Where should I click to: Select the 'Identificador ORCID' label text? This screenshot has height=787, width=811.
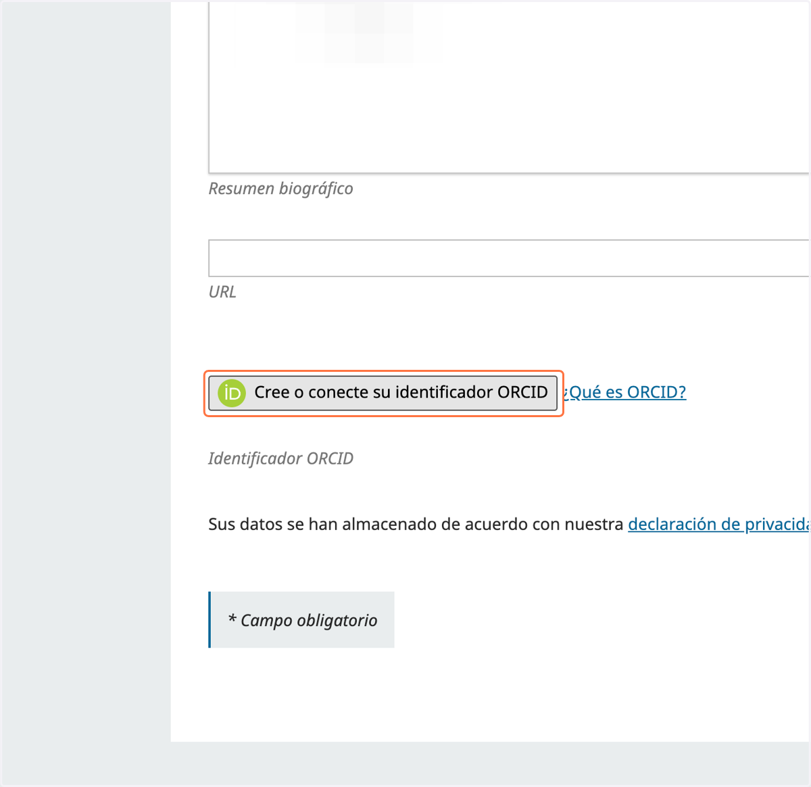point(280,458)
